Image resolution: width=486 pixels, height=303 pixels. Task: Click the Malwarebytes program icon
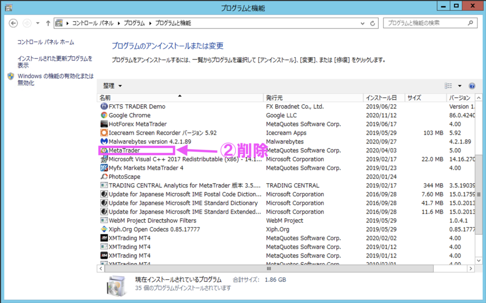tap(104, 141)
